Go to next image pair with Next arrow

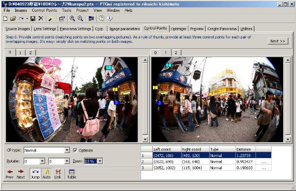click(21, 174)
